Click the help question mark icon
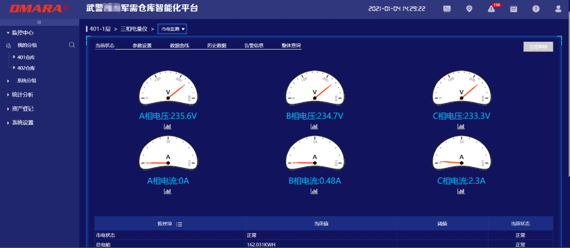The image size is (570, 248). 536,9
